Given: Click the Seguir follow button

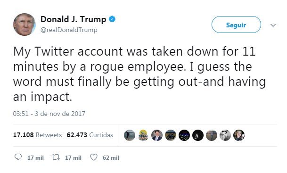Looking at the screenshot, I should 236,25.
